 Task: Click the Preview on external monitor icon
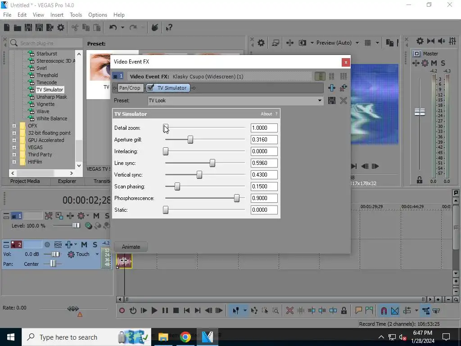(276, 43)
